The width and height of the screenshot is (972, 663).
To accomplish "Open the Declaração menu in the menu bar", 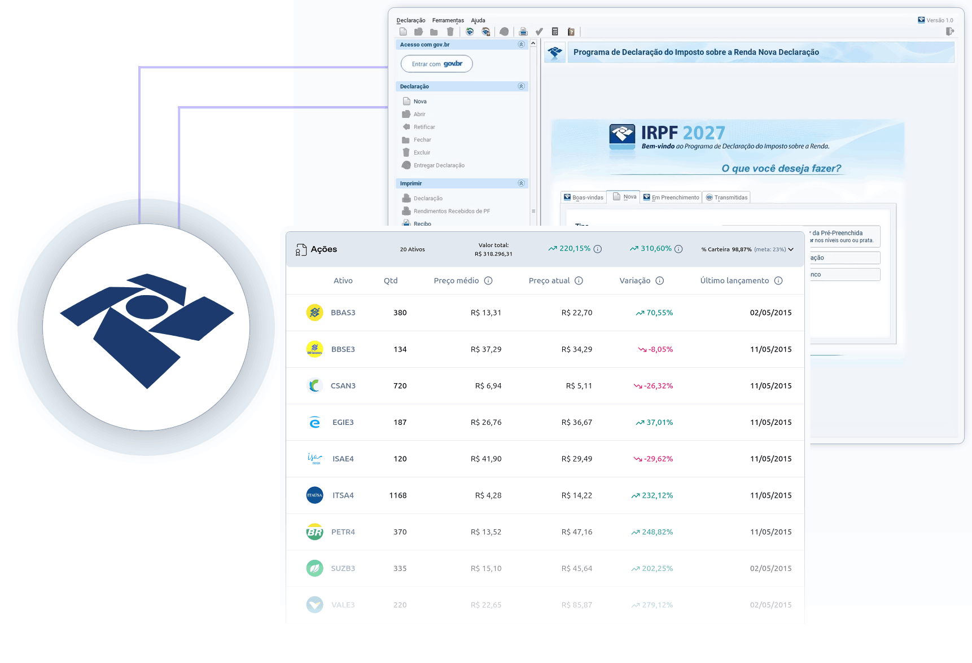I will point(411,20).
